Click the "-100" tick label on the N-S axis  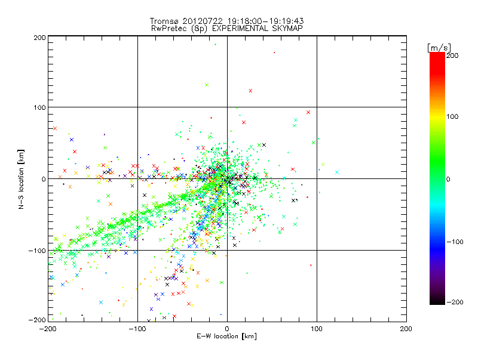tap(37, 251)
